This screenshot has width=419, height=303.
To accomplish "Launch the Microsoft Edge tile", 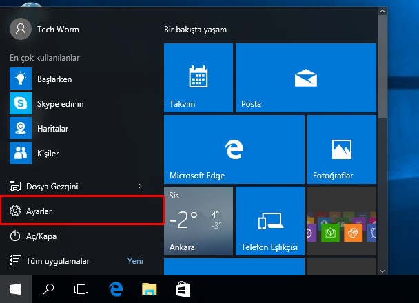I will pos(234,149).
